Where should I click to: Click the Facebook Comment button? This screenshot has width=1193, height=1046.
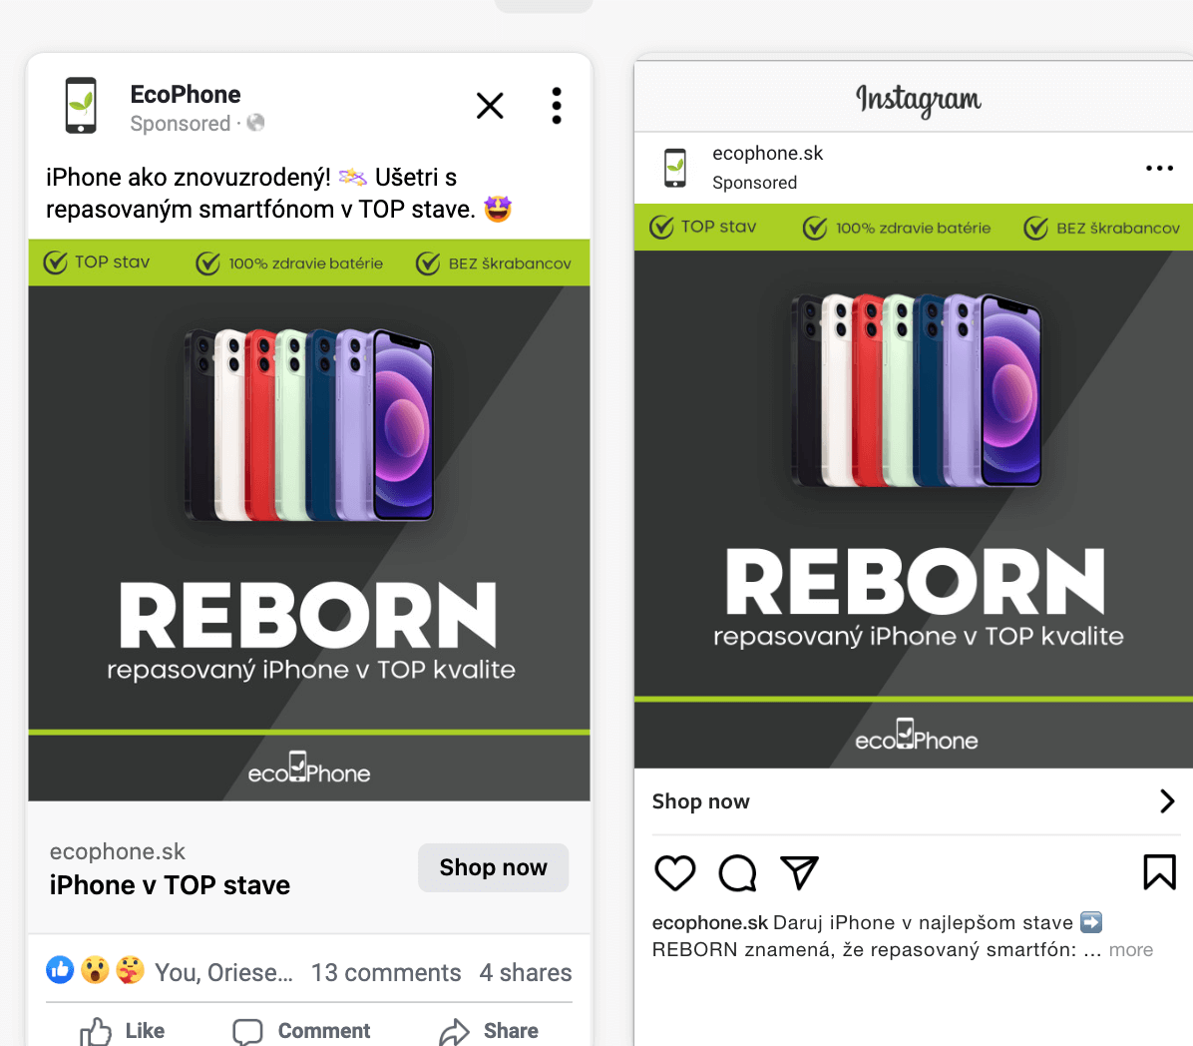[301, 1031]
